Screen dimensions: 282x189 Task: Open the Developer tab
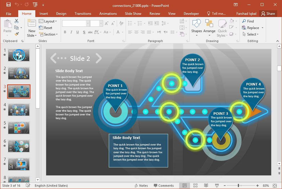pyautogui.click(x=191, y=13)
